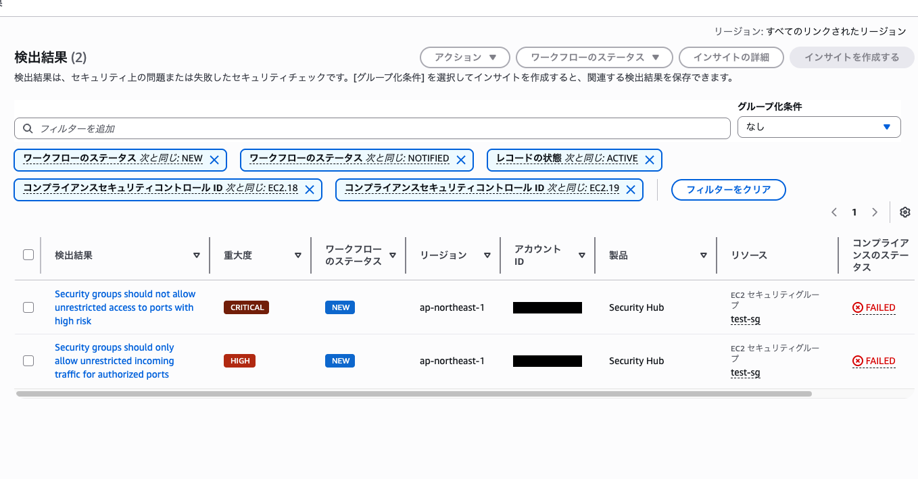
Task: Select the CRITICAL severity finding's checkbox
Action: [28, 307]
